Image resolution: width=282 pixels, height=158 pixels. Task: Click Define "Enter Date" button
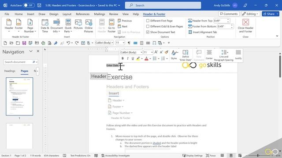(x=186, y=55)
